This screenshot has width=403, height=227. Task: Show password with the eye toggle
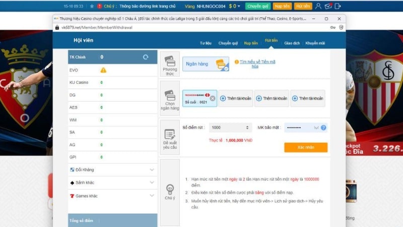point(316,128)
